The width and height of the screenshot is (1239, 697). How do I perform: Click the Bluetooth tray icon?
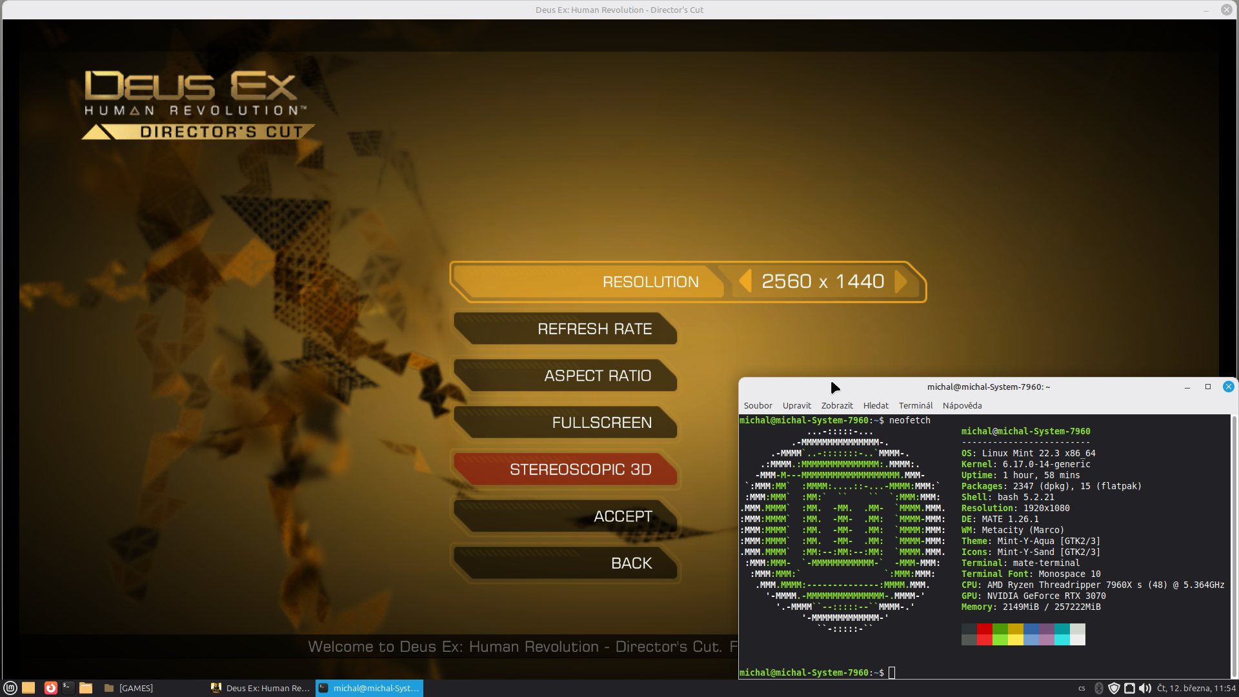tap(1099, 688)
